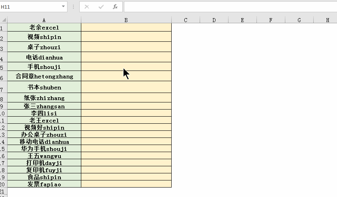Select cell containing 纸张zhizhang
This screenshot has width=337, height=197.
(44, 98)
